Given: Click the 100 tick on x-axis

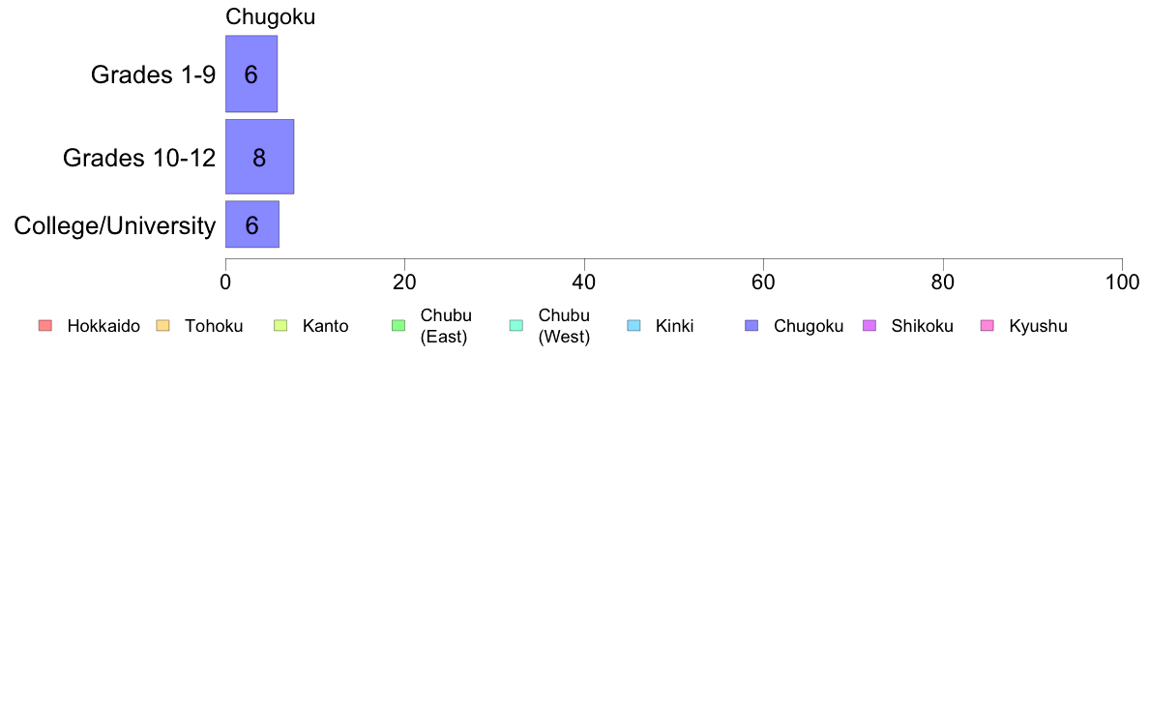Looking at the screenshot, I should (x=1122, y=282).
